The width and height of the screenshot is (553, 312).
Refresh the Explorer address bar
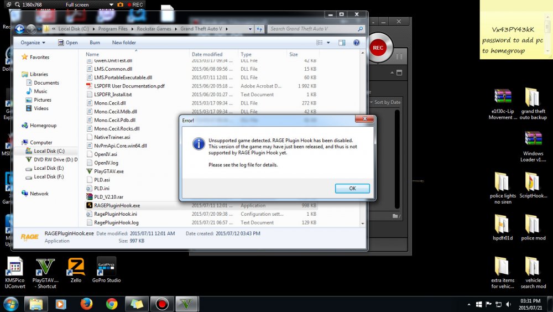[x=259, y=29]
